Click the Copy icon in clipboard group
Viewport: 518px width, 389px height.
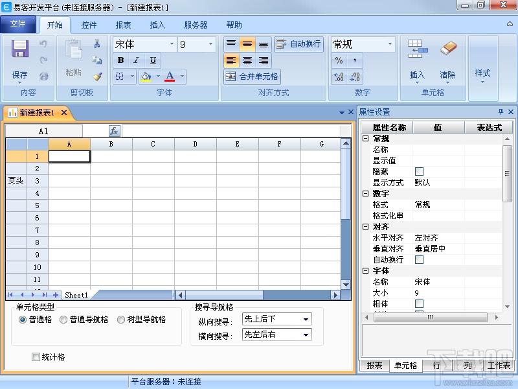tap(96, 60)
